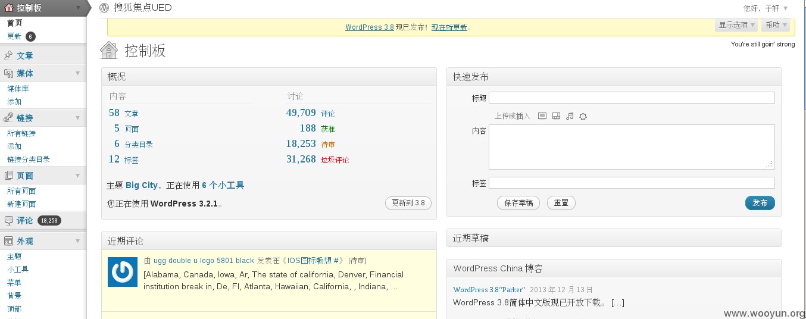This screenshot has width=806, height=319.
Task: Collapse the 控制板 sidebar menu arrow
Action: 79,8
